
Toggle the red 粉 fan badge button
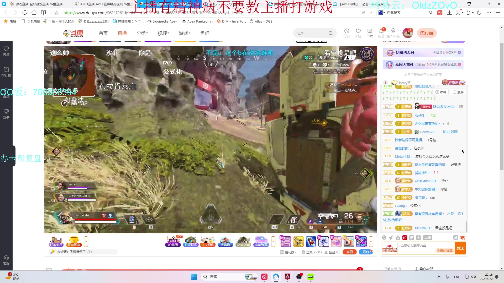pyautogui.click(x=405, y=238)
